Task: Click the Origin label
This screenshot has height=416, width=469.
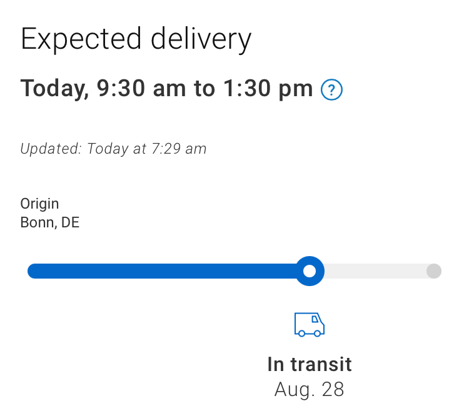Action: pos(39,204)
